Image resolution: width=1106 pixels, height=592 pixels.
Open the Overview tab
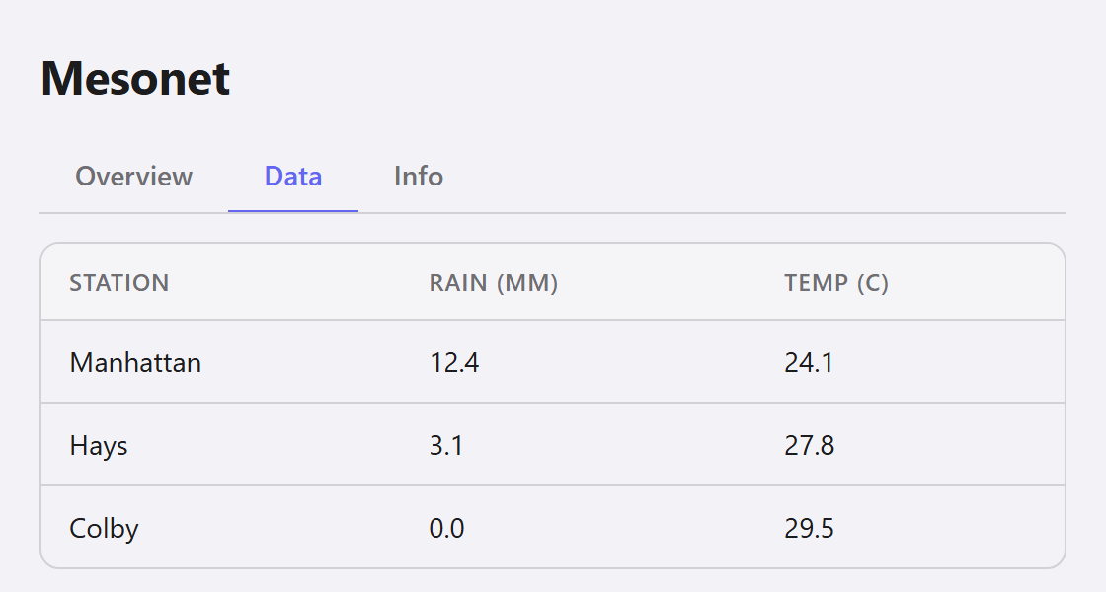pyautogui.click(x=133, y=177)
